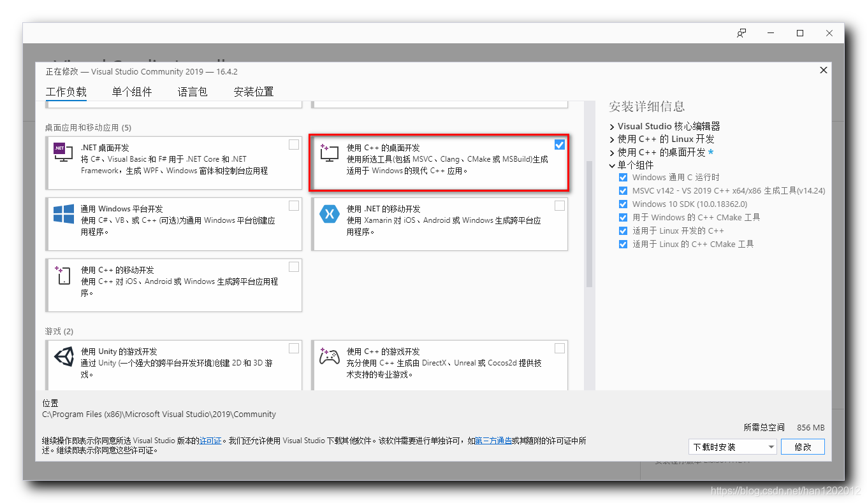
Task: Uncheck 用于 Windows 的 C++ CMake 工具
Action: coord(623,218)
